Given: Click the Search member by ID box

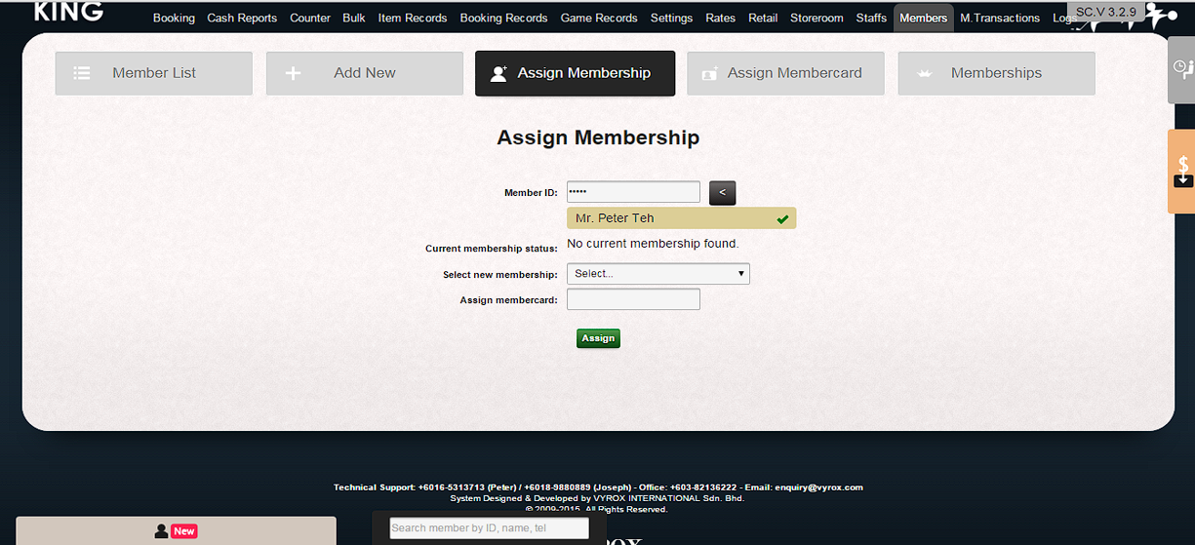Looking at the screenshot, I should 489,528.
